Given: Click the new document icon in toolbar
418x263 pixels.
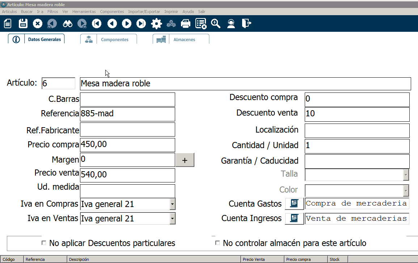Looking at the screenshot, I should [x=8, y=24].
